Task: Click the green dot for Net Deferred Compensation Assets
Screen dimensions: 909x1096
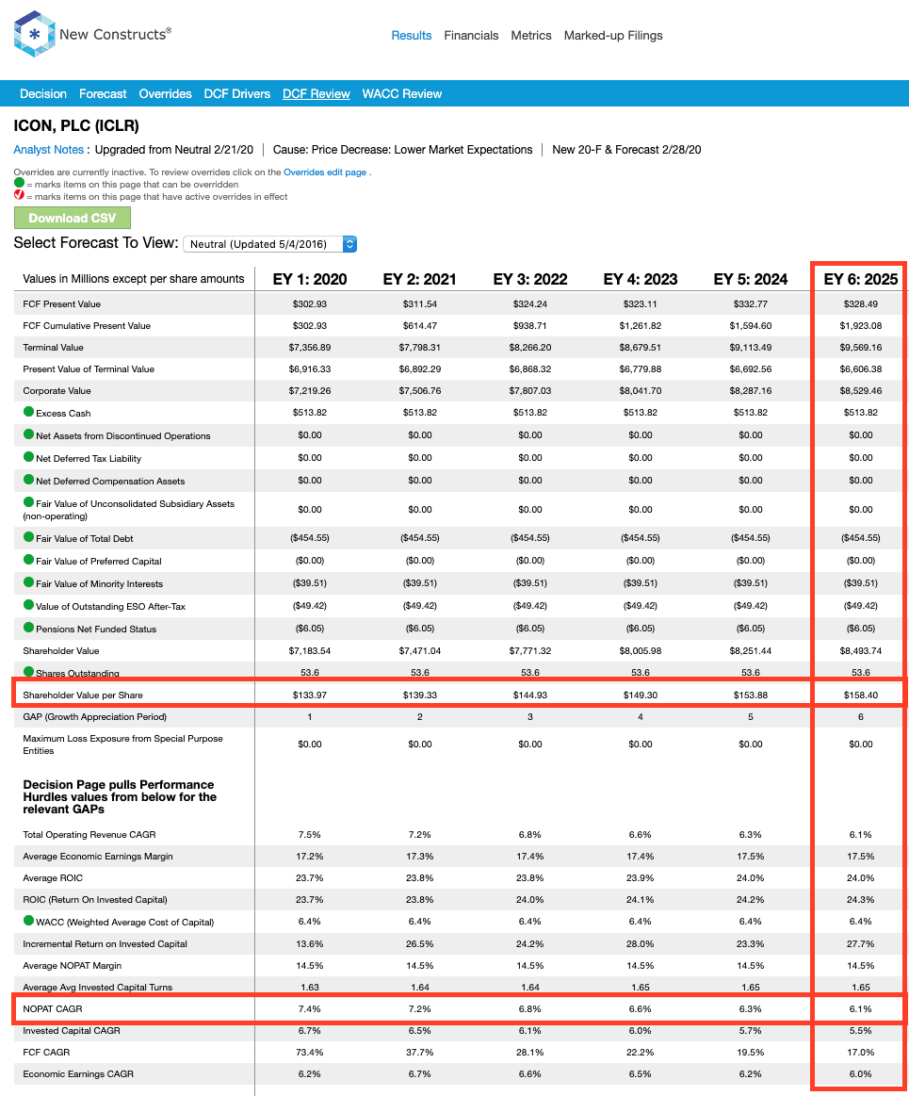Action: (x=28, y=480)
